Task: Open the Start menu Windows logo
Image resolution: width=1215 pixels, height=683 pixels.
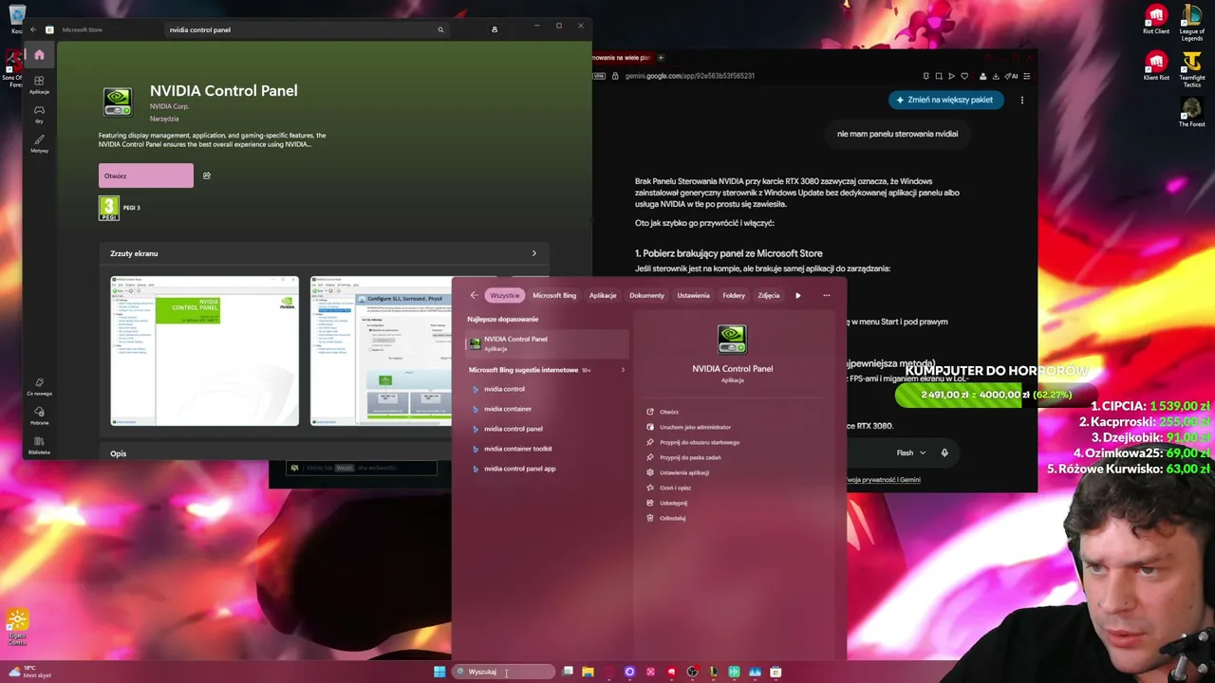Action: pos(439,672)
